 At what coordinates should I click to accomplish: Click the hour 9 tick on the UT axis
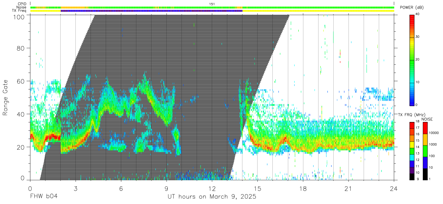(x=166, y=188)
